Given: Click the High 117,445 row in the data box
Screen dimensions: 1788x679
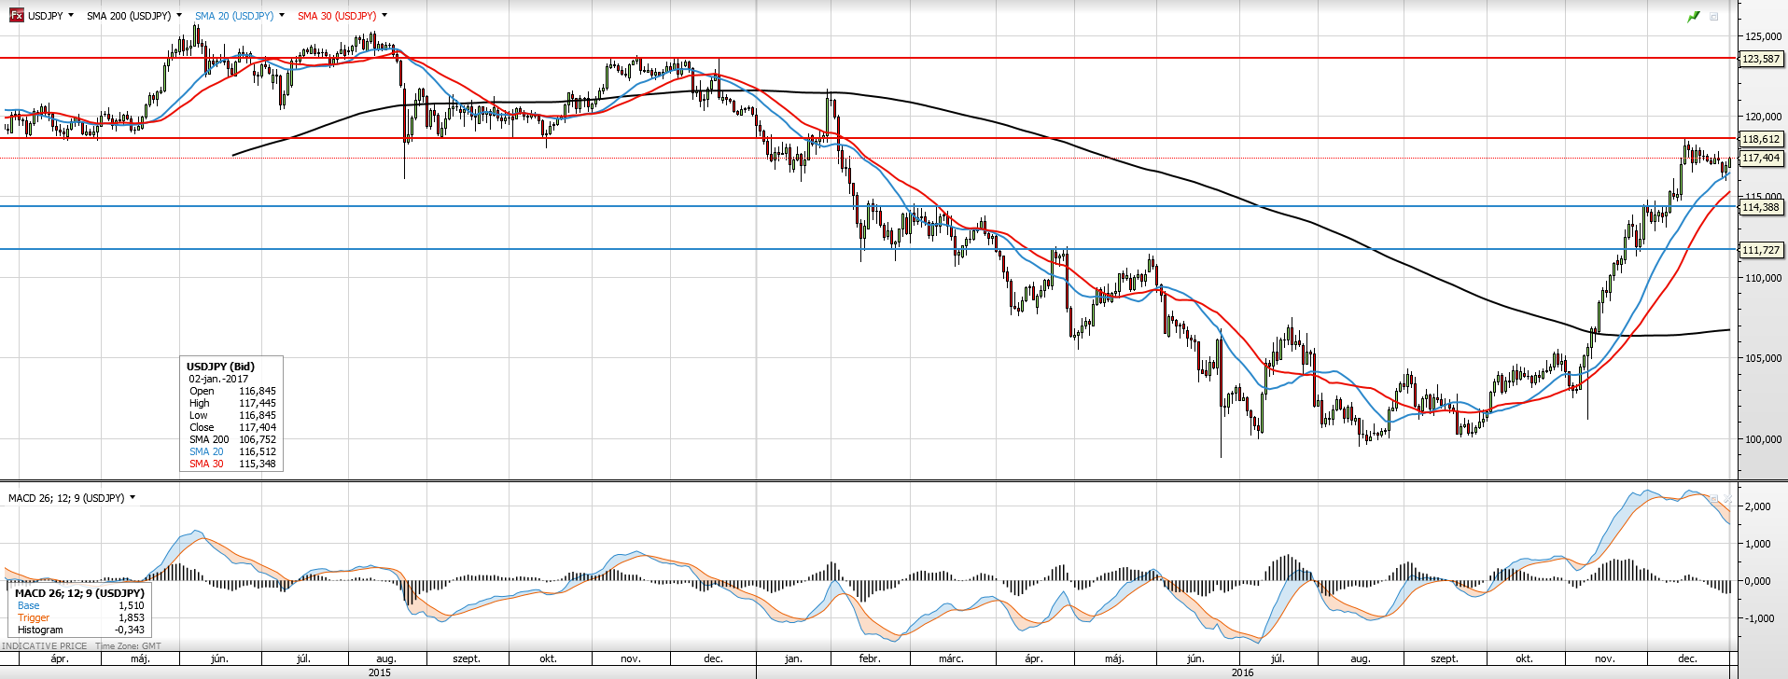Looking at the screenshot, I should point(232,403).
